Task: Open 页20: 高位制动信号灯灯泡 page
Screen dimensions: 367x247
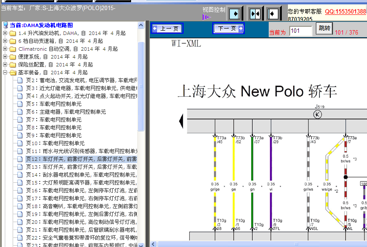Action: (x=81, y=222)
